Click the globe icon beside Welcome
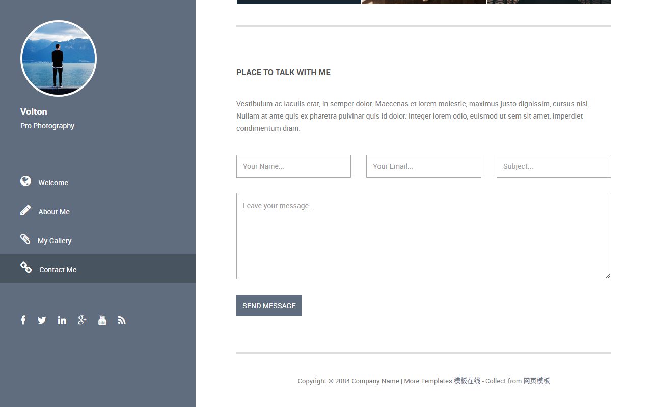Image resolution: width=652 pixels, height=407 pixels. pyautogui.click(x=25, y=181)
